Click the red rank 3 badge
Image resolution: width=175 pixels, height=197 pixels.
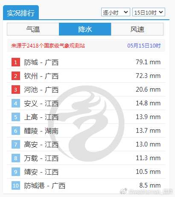16,90
